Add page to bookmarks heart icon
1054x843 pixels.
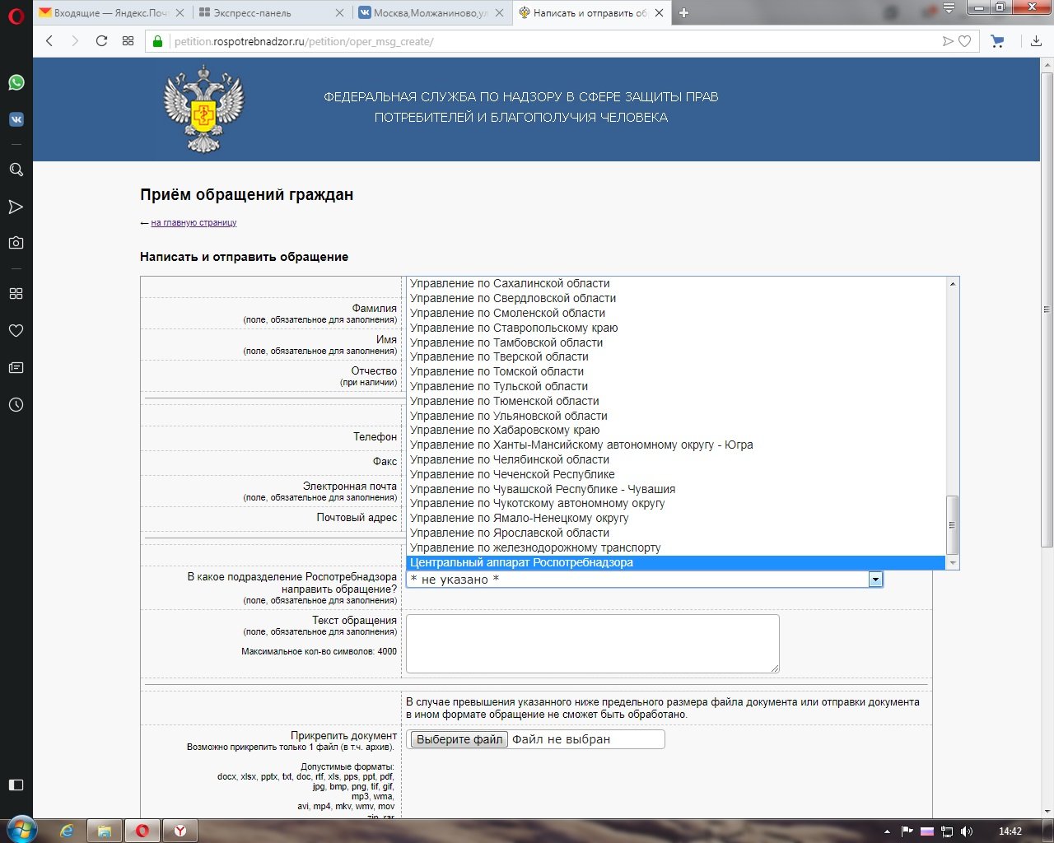pos(964,41)
